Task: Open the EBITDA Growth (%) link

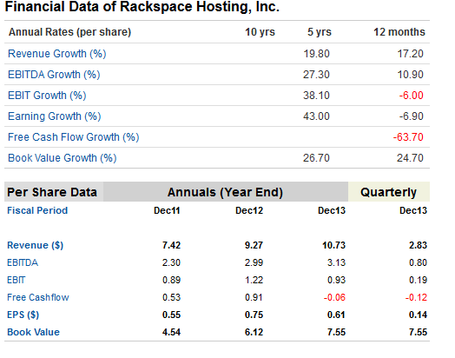Action: point(54,75)
